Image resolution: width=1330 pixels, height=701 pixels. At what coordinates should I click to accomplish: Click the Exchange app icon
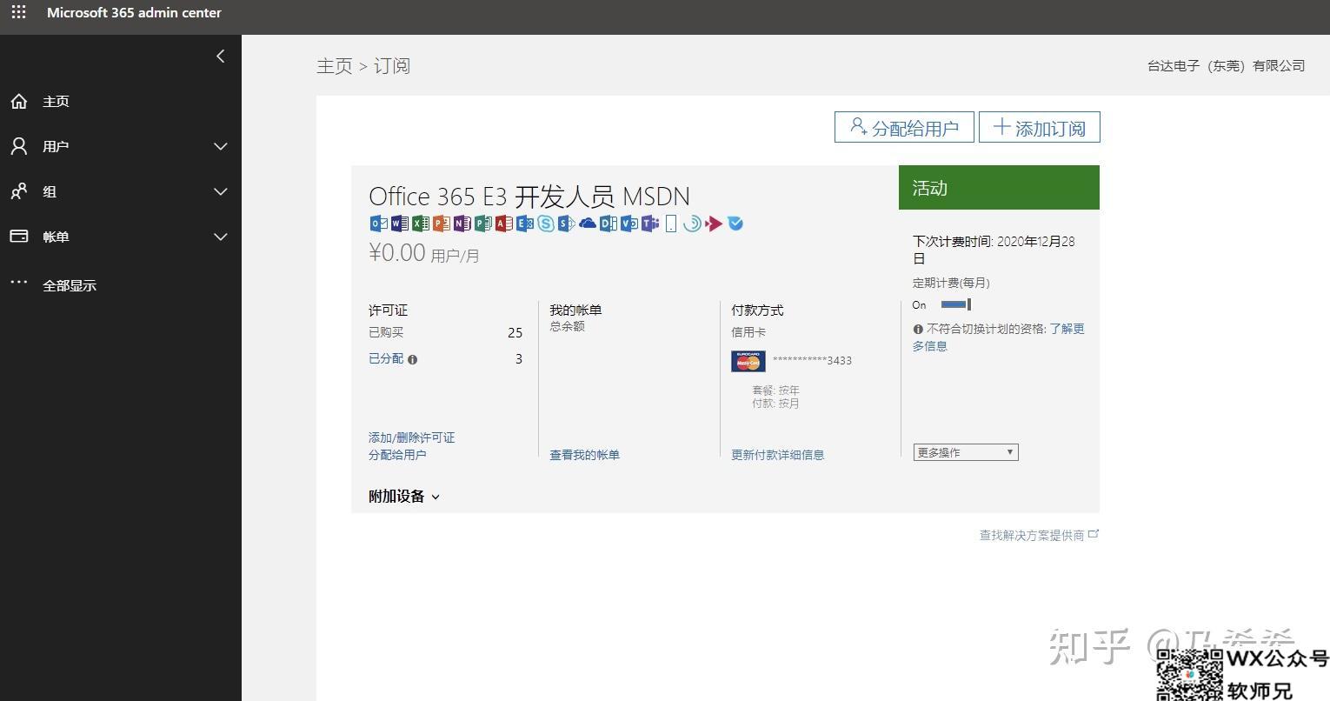(525, 224)
